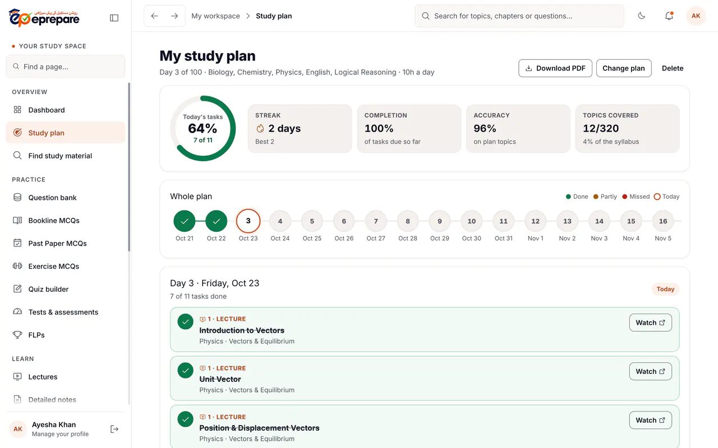Click the eprepare logo
Image resolution: width=718 pixels, height=448 pixels.
click(x=44, y=18)
